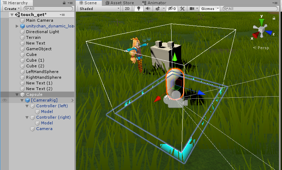Viewport: 282px width, 170px height.
Task: Open Gizmos dropdown arrow
Action: tap(218, 9)
